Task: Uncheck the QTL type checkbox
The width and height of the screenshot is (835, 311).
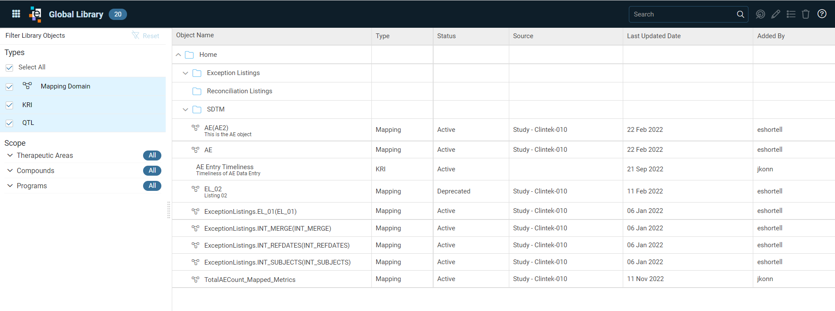Action: (9, 123)
